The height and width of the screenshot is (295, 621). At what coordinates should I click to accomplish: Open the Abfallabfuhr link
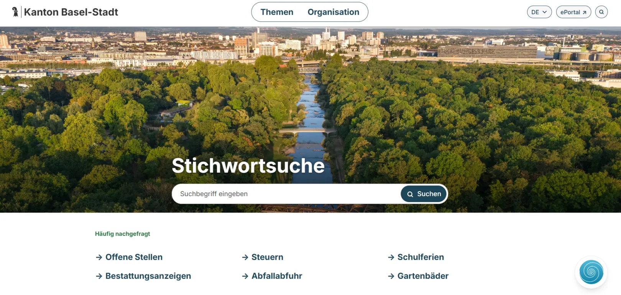click(272, 276)
